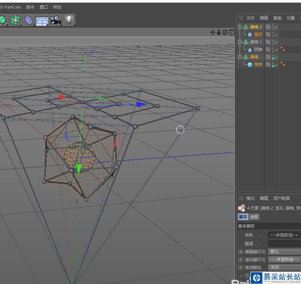Toggle enable checkmark for 晶格.2
Viewport: 301px width, 284px height.
point(277,27)
